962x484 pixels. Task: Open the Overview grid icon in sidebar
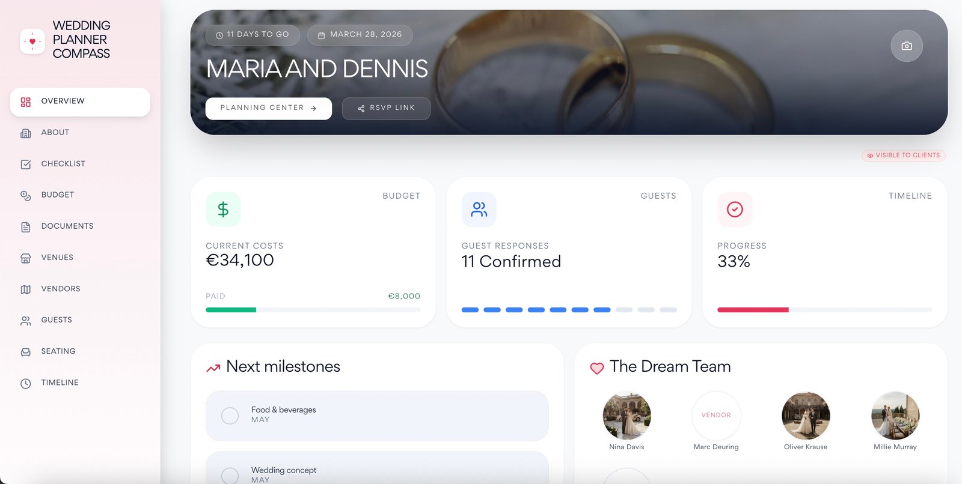click(x=25, y=102)
